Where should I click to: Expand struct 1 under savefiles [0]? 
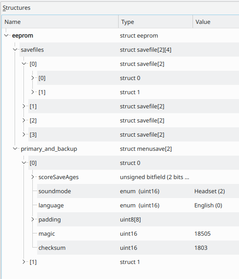pyautogui.click(x=33, y=92)
